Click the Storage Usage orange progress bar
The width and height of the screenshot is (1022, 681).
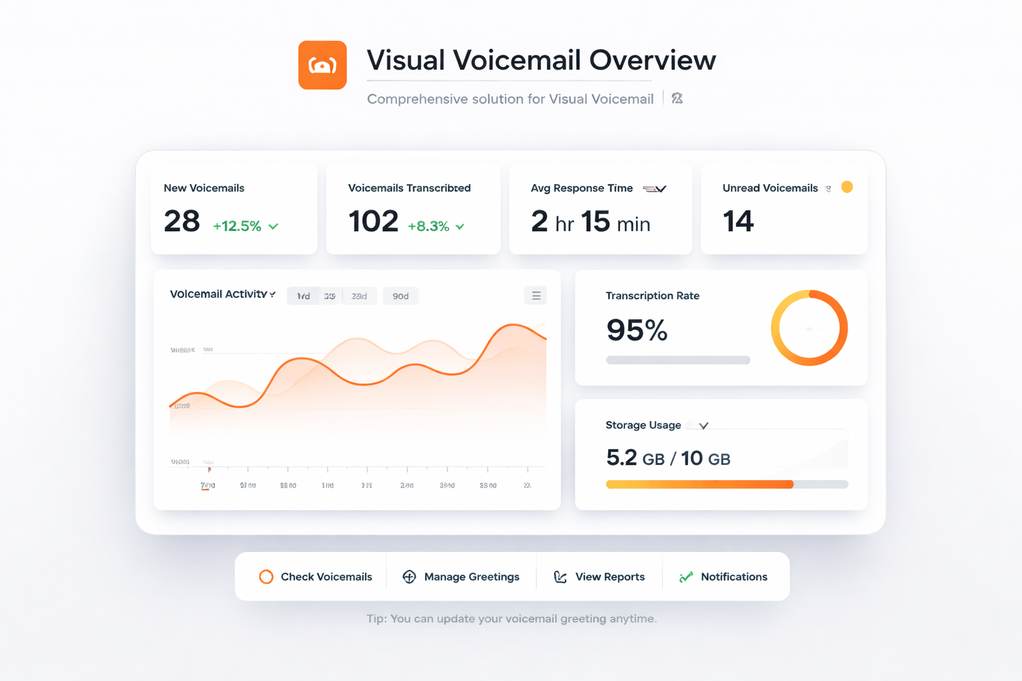(x=699, y=484)
